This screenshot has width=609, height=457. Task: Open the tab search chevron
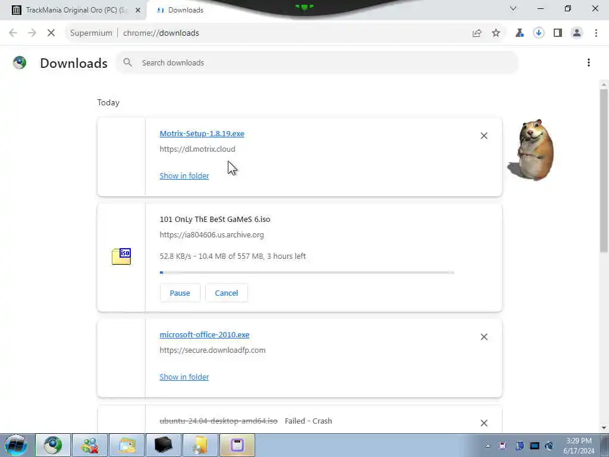click(x=513, y=8)
